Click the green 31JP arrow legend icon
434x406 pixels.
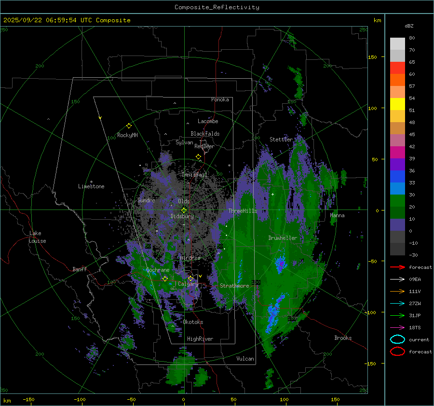point(397,315)
